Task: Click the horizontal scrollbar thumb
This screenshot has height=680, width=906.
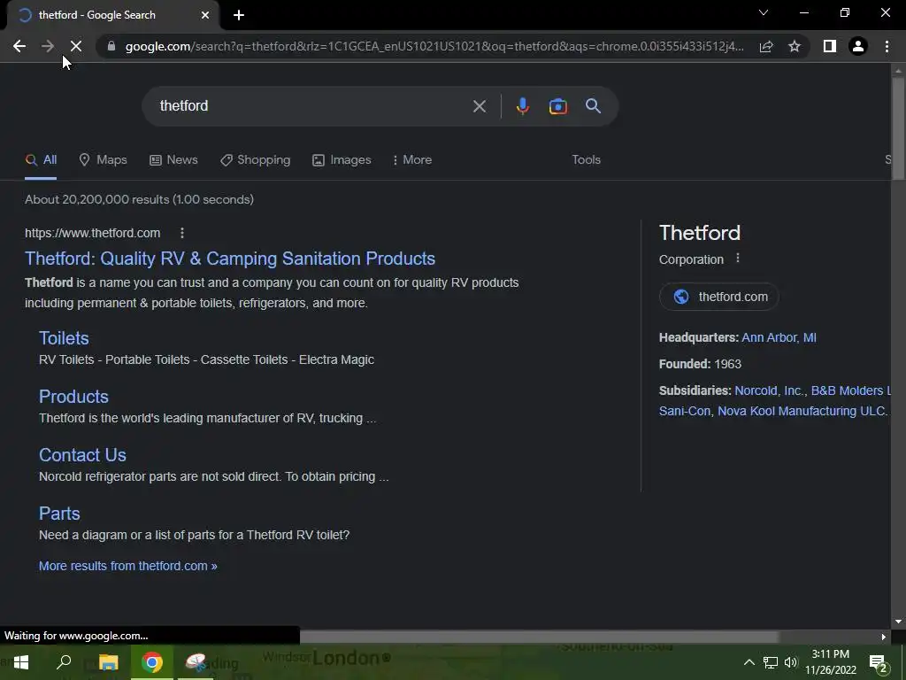Action: tap(539, 637)
